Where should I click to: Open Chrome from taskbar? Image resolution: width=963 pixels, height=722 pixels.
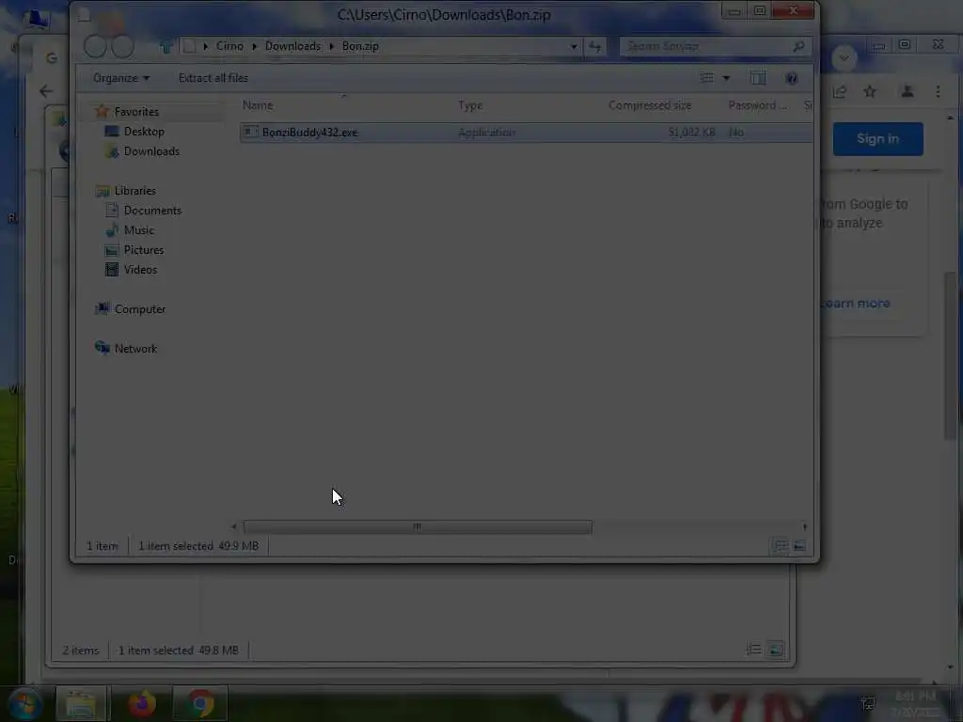click(200, 703)
